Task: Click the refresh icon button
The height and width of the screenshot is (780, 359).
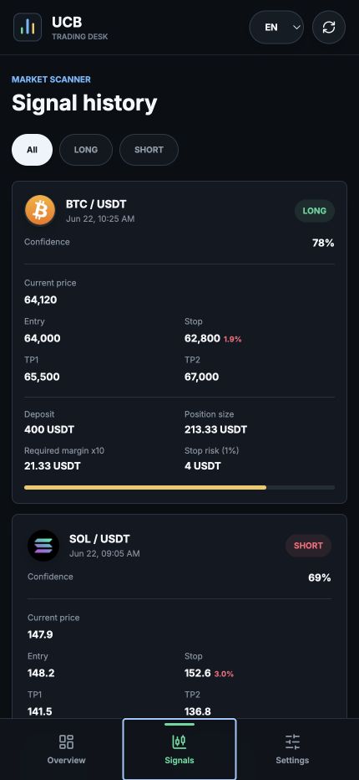Action: (329, 28)
